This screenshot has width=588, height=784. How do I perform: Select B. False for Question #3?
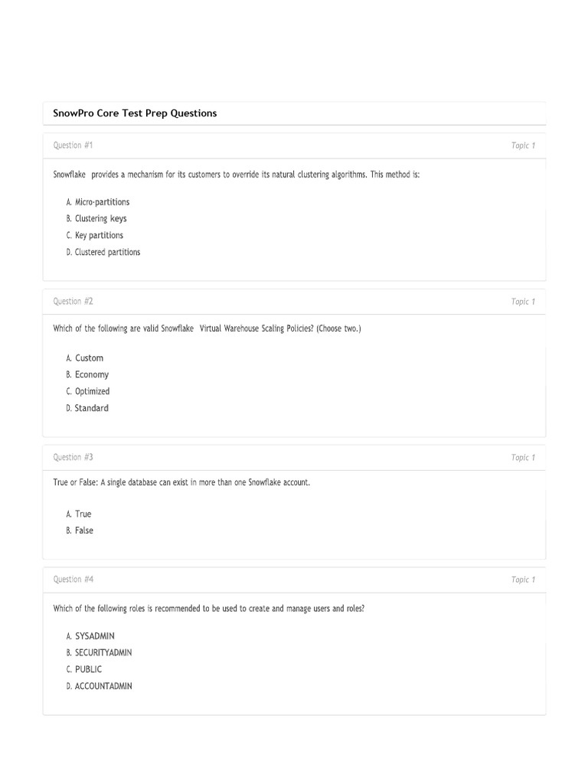click(x=80, y=531)
